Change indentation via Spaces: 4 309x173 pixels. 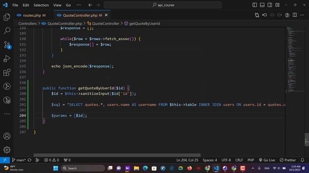click(210, 160)
